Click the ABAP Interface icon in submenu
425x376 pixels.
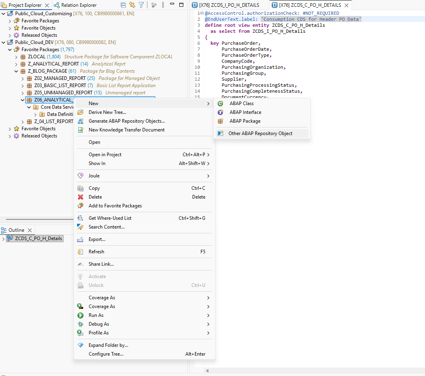[220, 112]
